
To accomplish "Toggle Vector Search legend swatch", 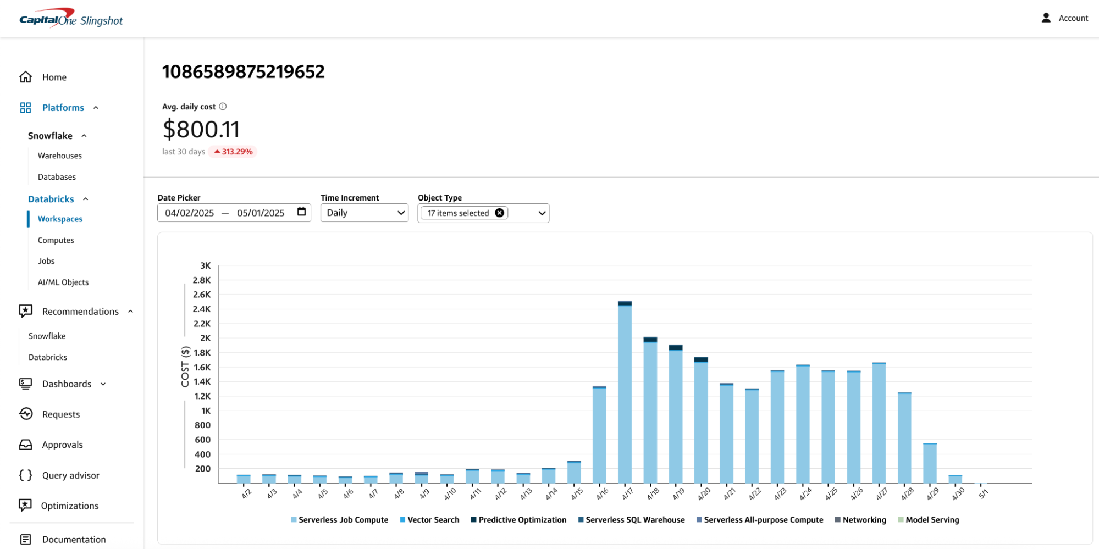I will (403, 520).
